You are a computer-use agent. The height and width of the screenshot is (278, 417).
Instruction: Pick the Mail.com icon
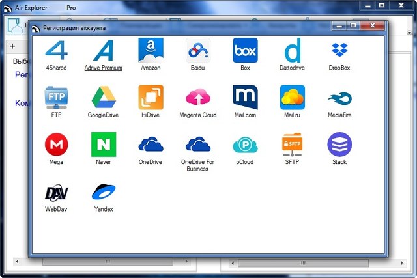click(245, 97)
